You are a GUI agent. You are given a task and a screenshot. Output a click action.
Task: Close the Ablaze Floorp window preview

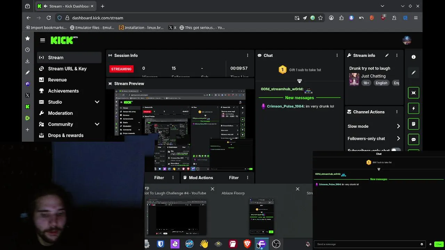(298, 189)
